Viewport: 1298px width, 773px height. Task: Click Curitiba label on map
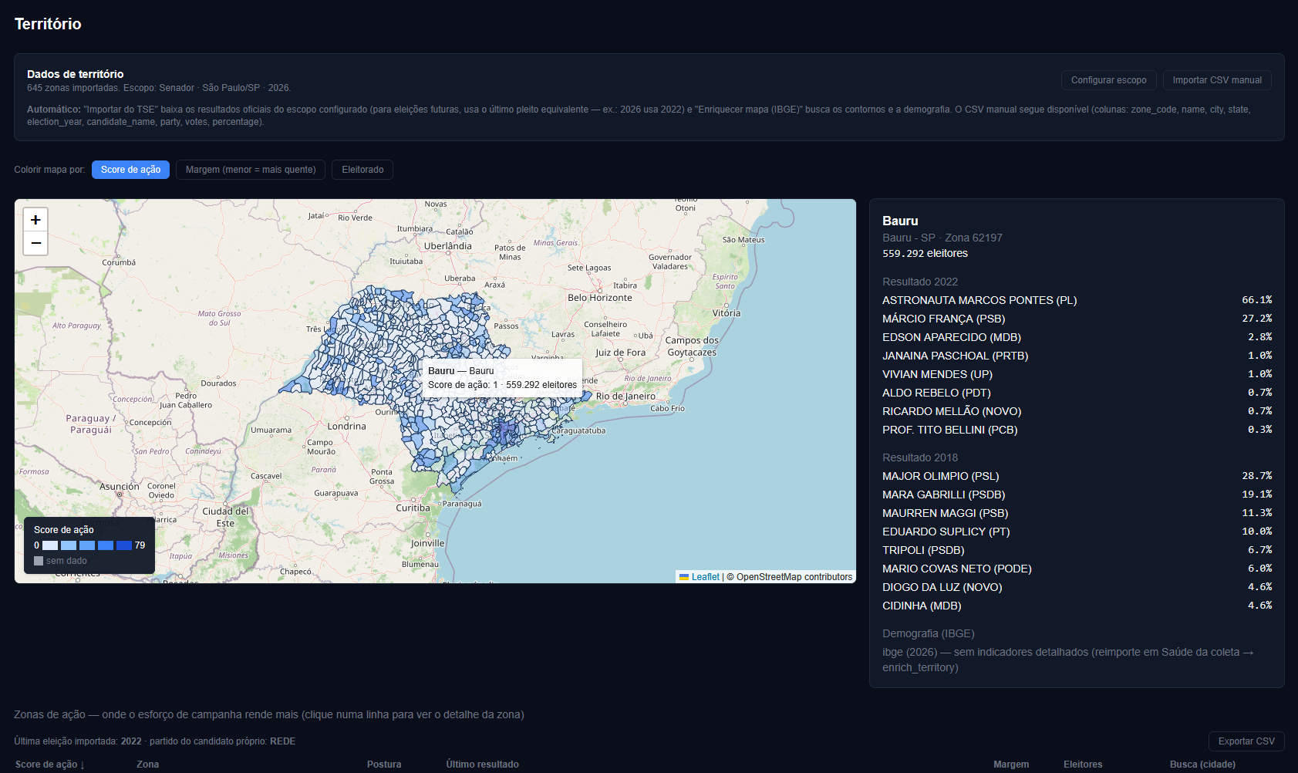(x=413, y=508)
